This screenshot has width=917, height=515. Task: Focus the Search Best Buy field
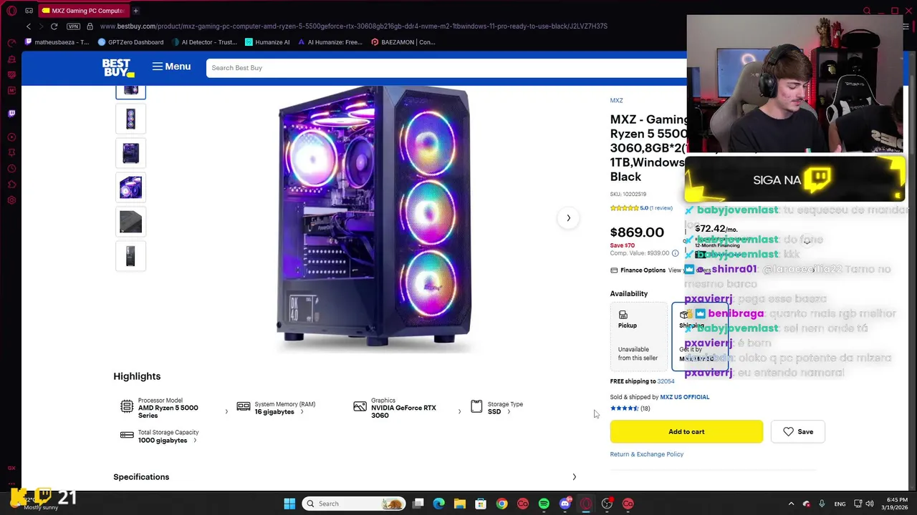pyautogui.click(x=446, y=68)
